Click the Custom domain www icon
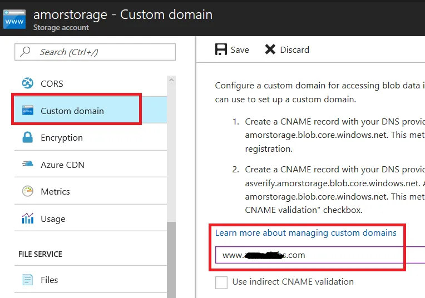Viewport: 425px width, 298px height. pyautogui.click(x=28, y=111)
